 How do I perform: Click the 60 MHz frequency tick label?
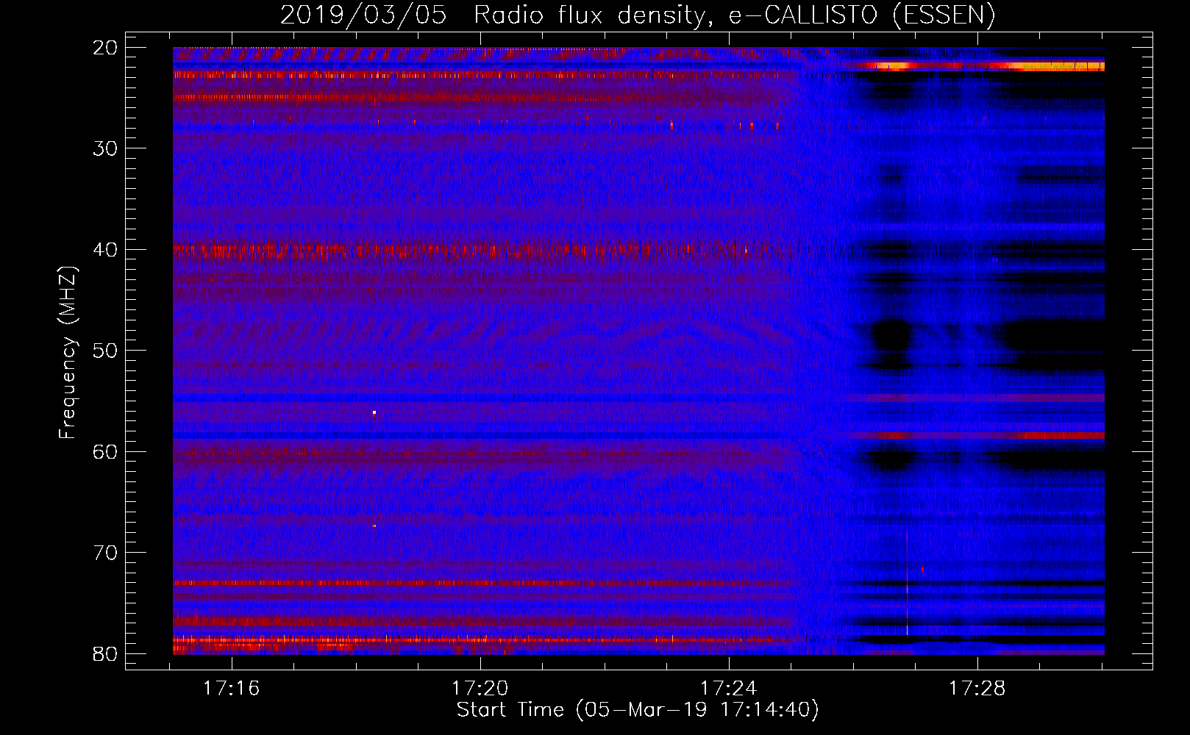105,451
